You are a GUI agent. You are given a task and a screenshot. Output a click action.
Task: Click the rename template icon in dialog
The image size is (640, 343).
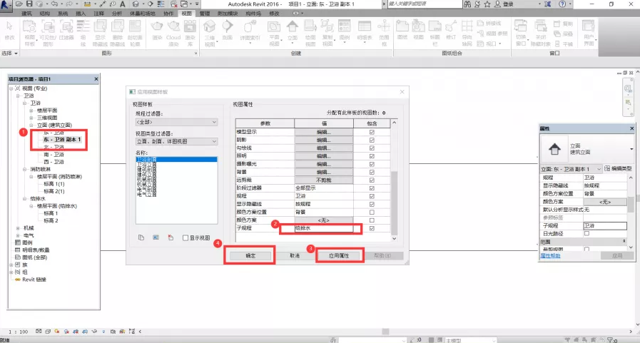pyautogui.click(x=156, y=237)
